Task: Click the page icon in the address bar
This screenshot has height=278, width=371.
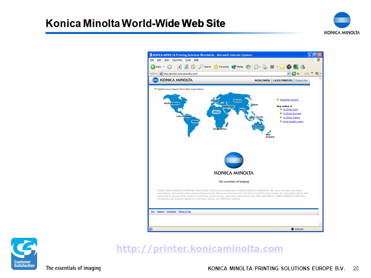Action: (161, 74)
